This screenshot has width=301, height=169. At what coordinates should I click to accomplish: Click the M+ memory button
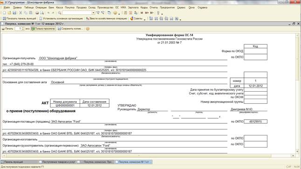pos(147,13)
